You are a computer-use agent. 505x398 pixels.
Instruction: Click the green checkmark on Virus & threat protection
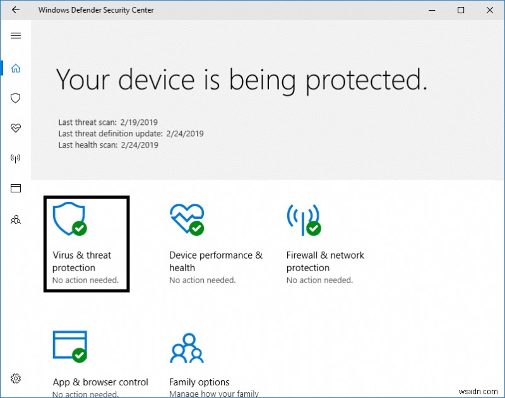(79, 227)
